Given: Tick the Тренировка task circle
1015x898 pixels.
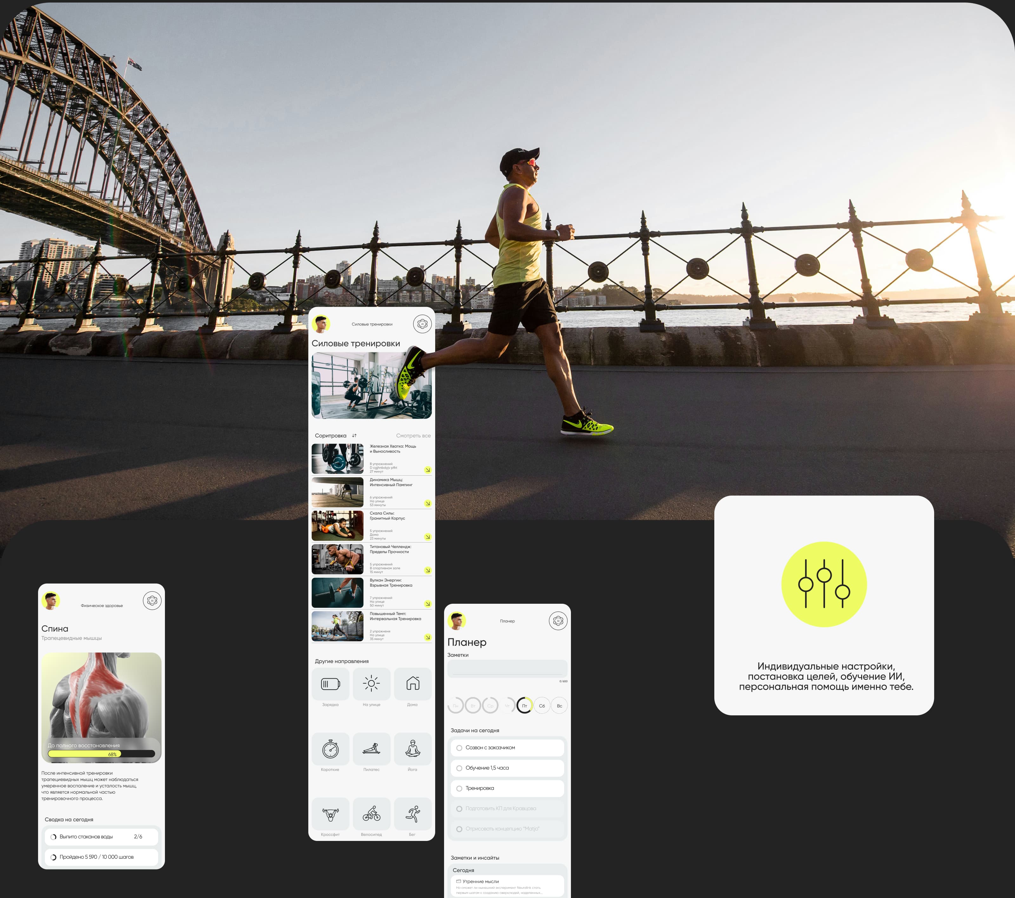Looking at the screenshot, I should (x=459, y=789).
